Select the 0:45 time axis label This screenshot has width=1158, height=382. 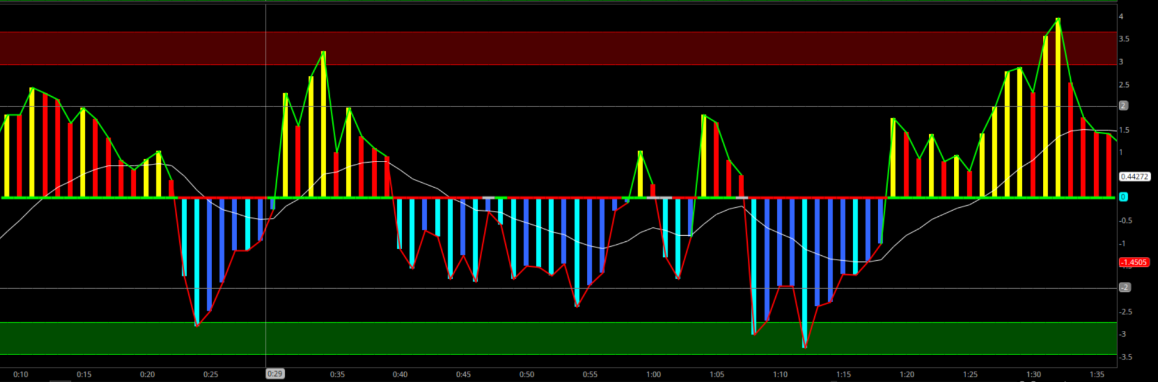point(463,374)
